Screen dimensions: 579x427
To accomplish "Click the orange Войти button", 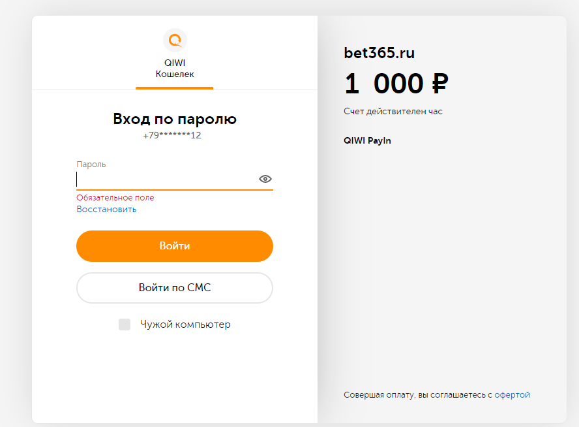I will pos(175,246).
